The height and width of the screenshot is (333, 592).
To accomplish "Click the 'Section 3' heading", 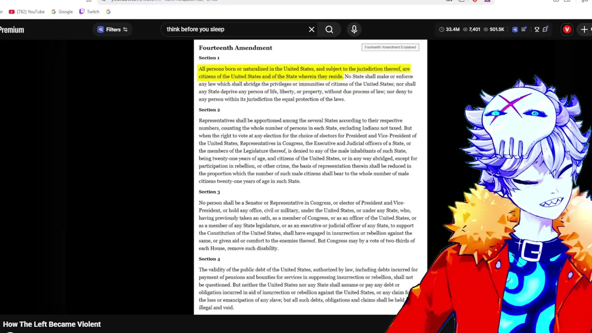I will point(209,191).
